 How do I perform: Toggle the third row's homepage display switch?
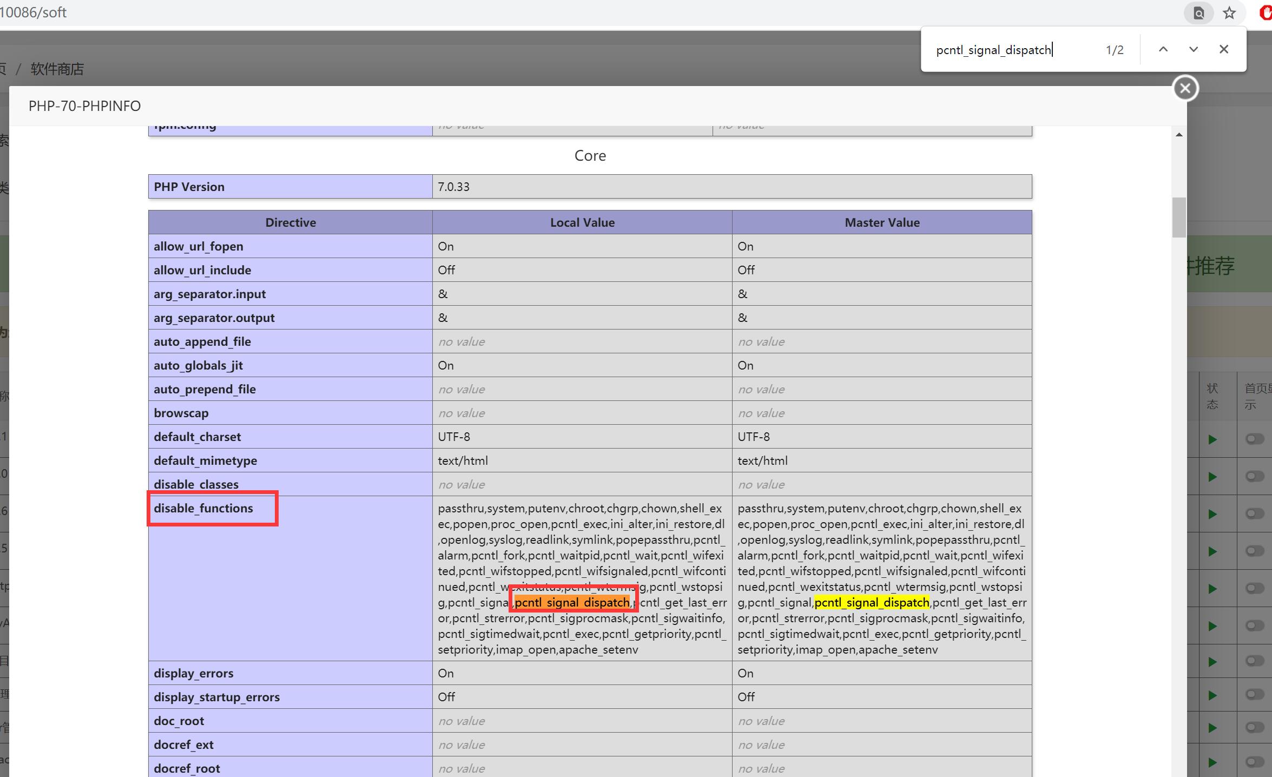coord(1254,513)
